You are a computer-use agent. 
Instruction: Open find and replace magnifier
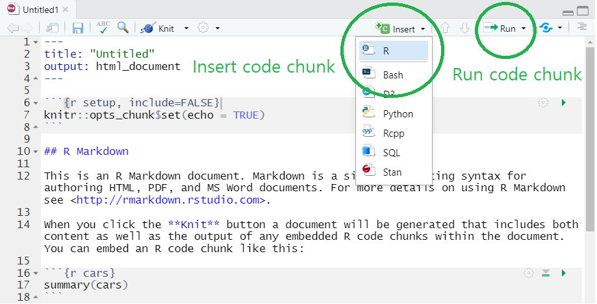tap(122, 28)
